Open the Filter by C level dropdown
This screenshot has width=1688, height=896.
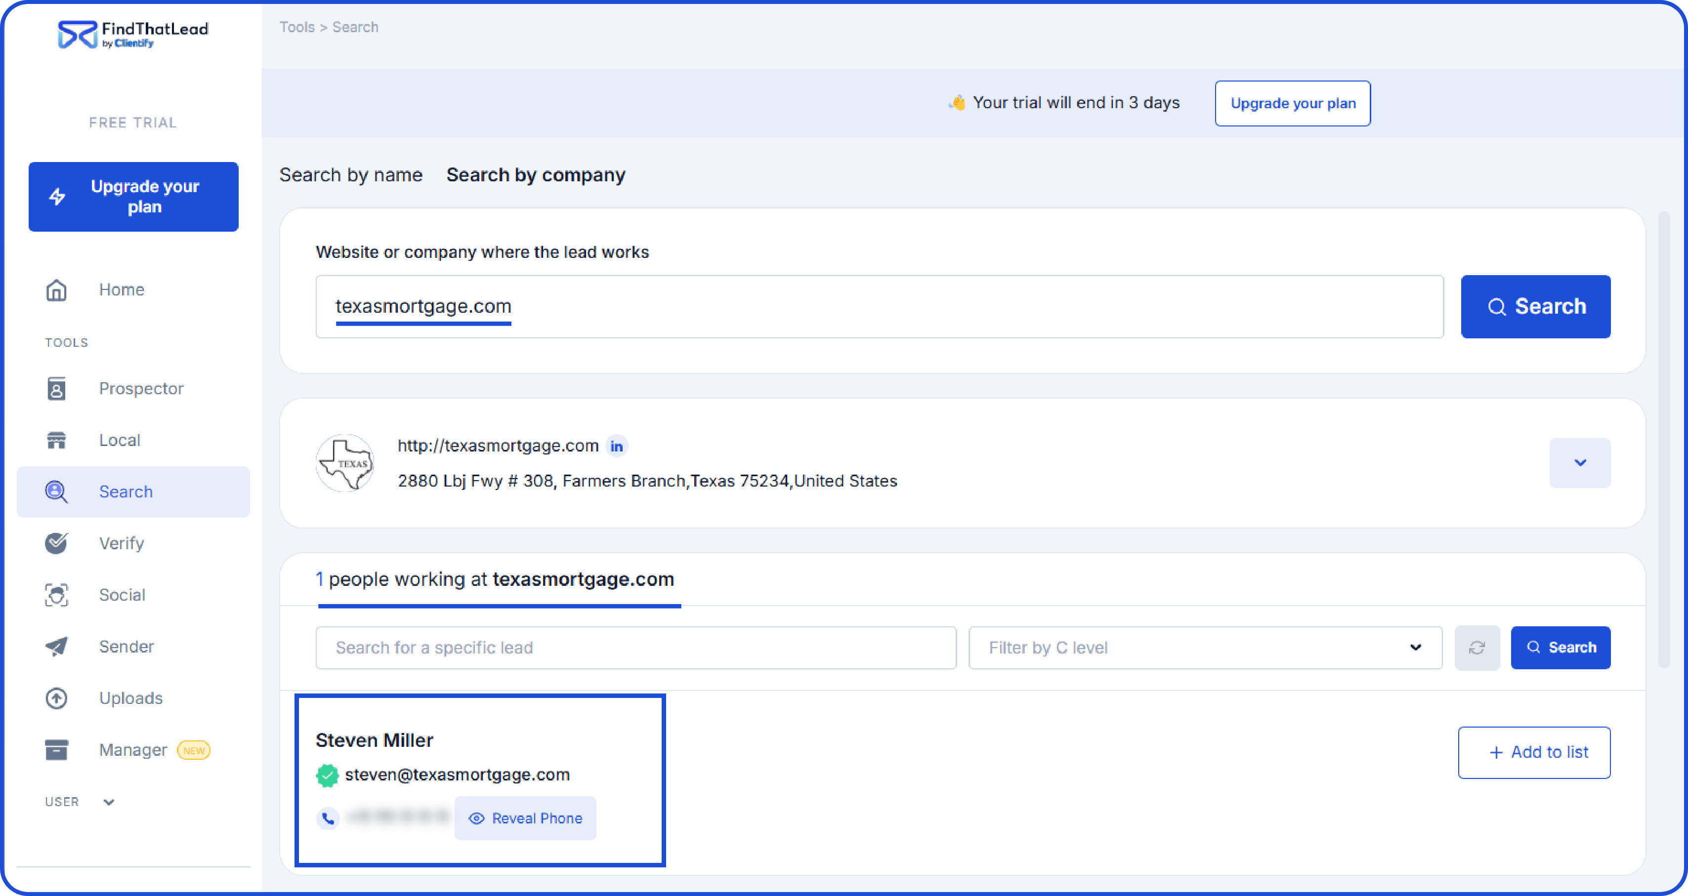point(1205,648)
